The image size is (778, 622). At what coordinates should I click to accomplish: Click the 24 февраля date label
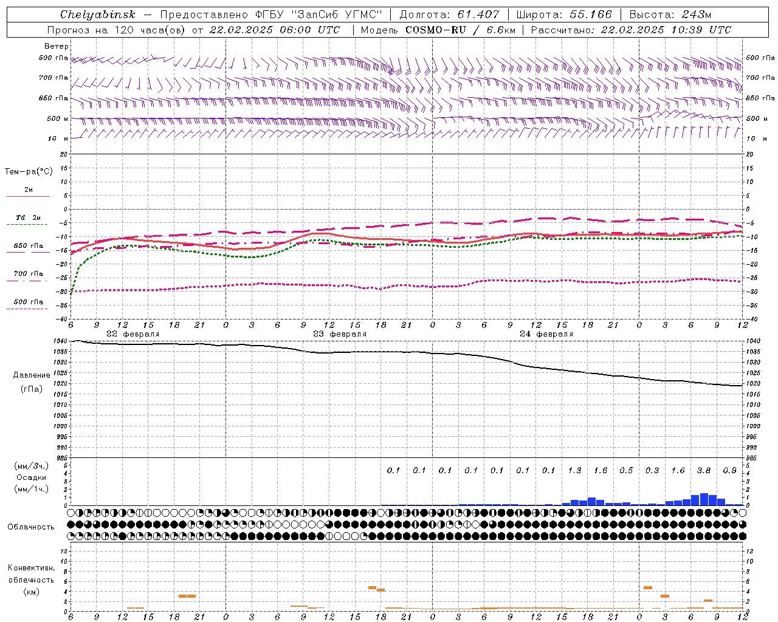(546, 334)
